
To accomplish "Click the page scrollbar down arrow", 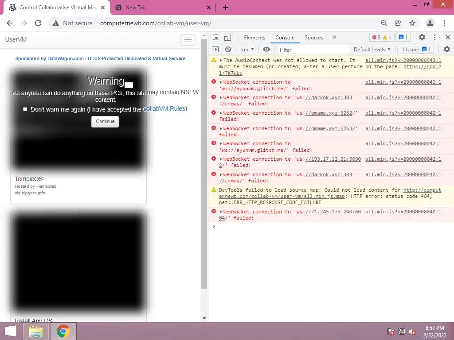I will click(204, 318).
